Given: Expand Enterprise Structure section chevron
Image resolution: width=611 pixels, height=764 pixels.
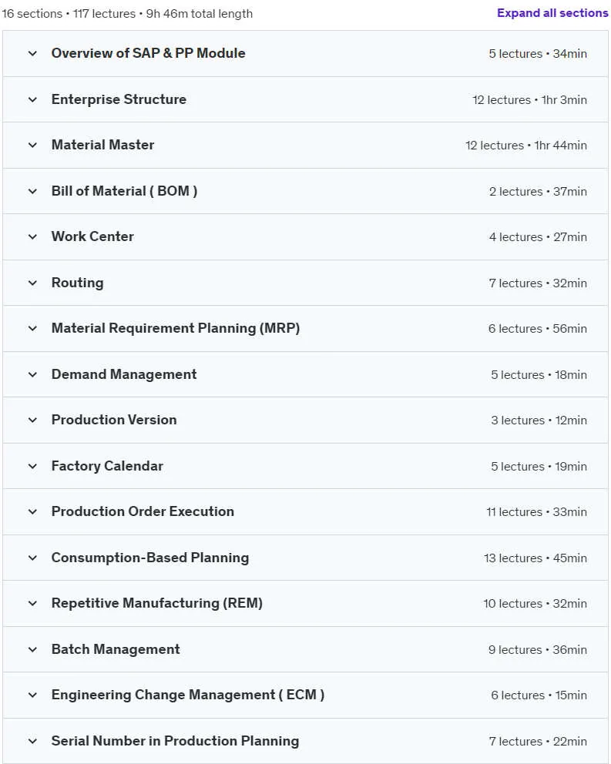Looking at the screenshot, I should pyautogui.click(x=32, y=100).
